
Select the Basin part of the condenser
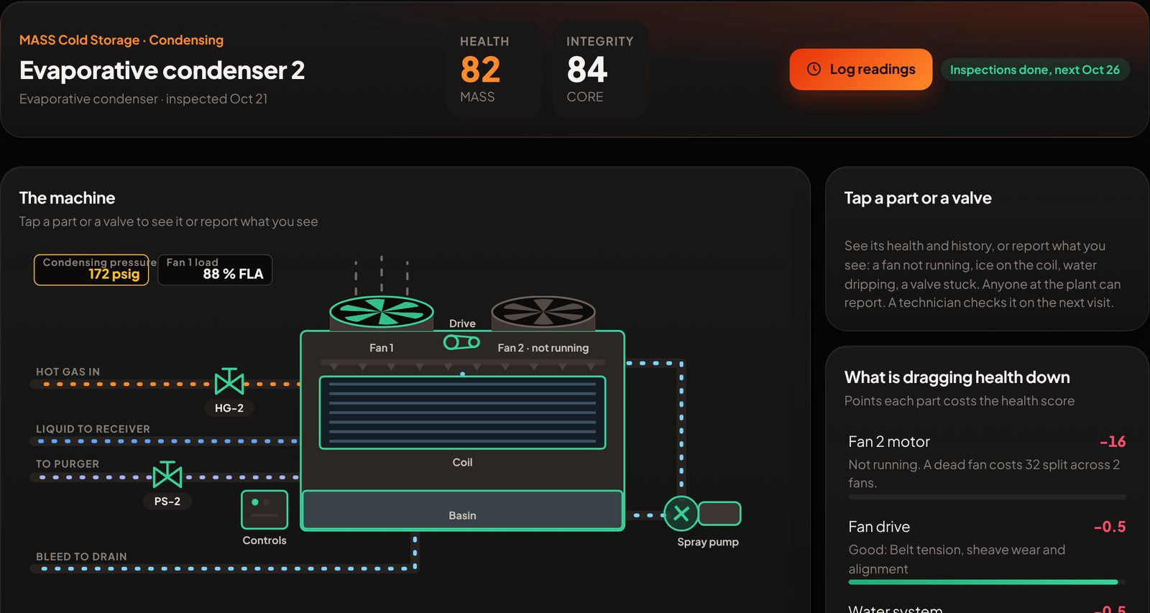[x=462, y=511]
